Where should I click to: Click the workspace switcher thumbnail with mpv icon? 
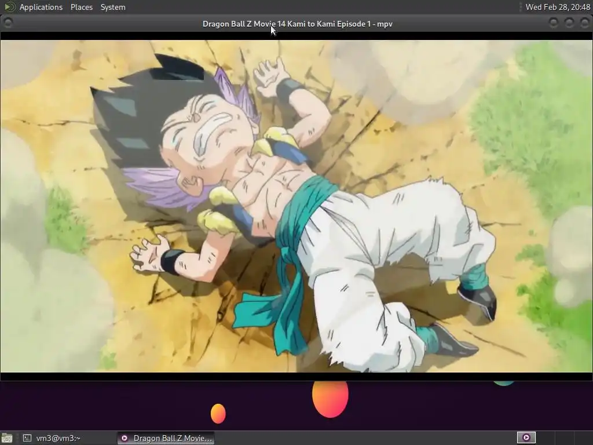[x=526, y=438]
